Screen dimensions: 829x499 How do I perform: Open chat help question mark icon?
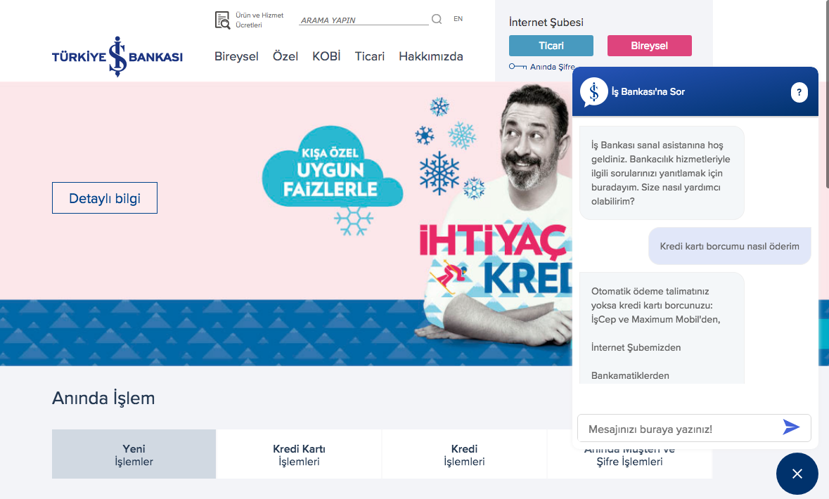[799, 92]
